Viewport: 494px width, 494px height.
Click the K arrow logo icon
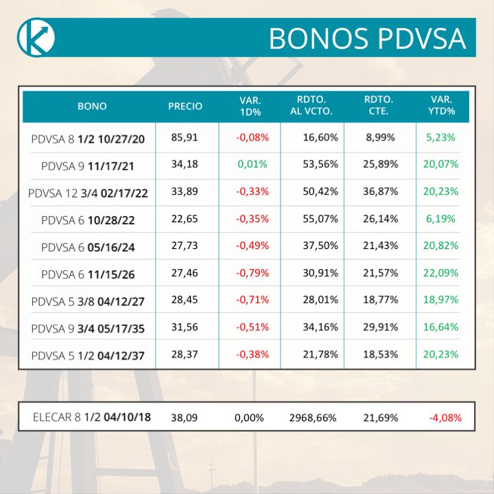coord(35,37)
